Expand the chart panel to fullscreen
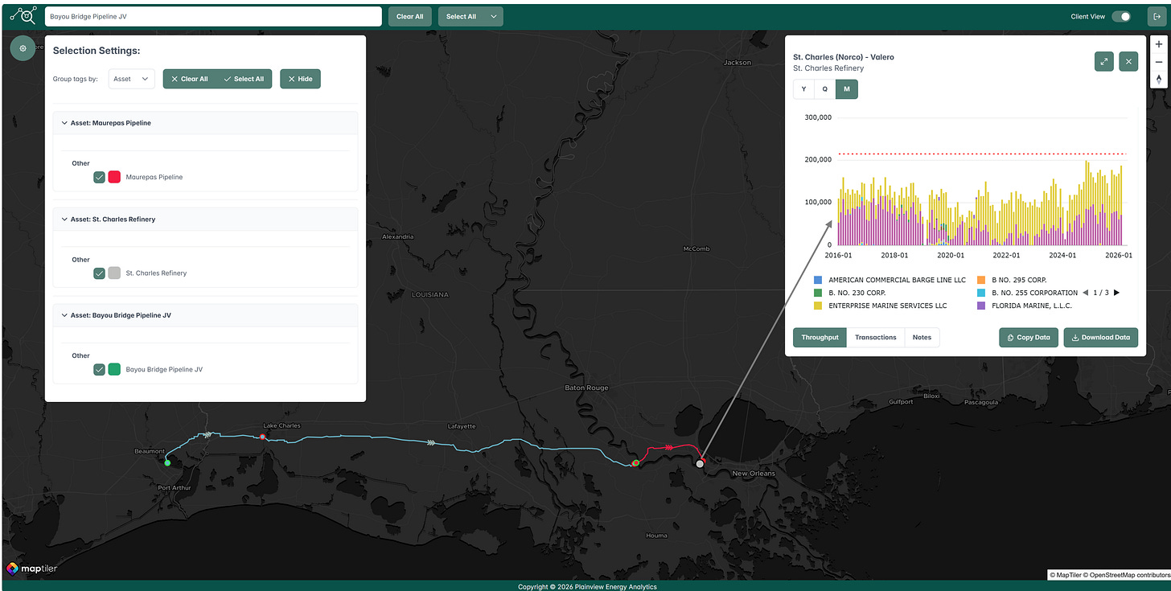Image resolution: width=1171 pixels, height=591 pixels. coord(1104,62)
